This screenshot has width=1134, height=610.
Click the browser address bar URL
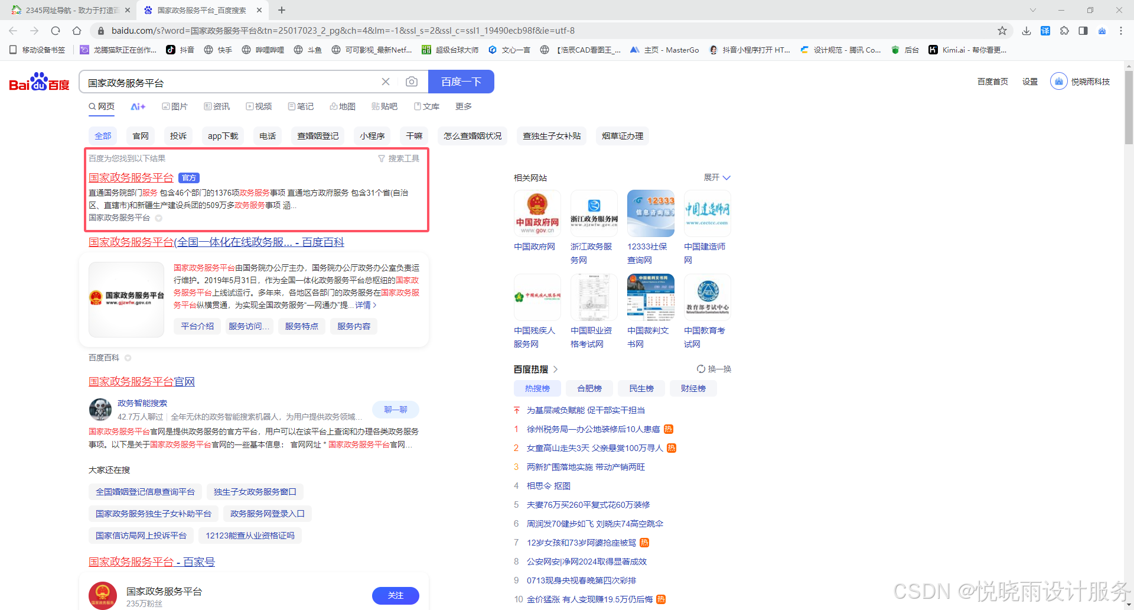(x=343, y=31)
